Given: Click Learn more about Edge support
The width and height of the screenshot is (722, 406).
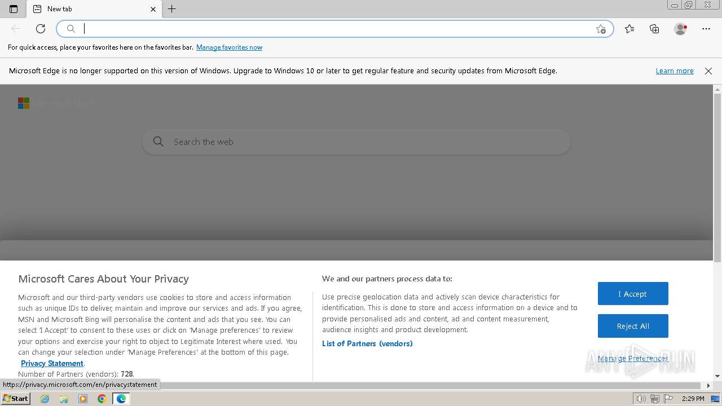Looking at the screenshot, I should point(675,71).
